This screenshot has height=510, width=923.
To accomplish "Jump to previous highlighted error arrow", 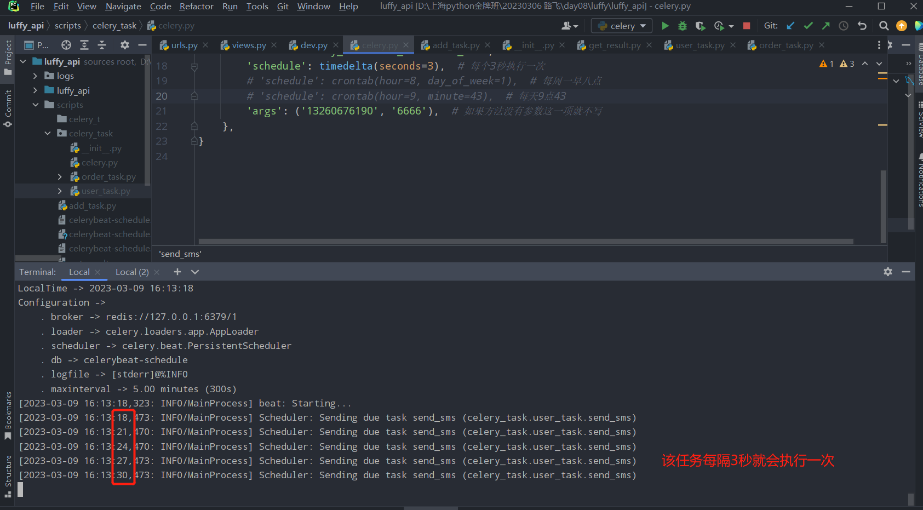I will pos(865,64).
